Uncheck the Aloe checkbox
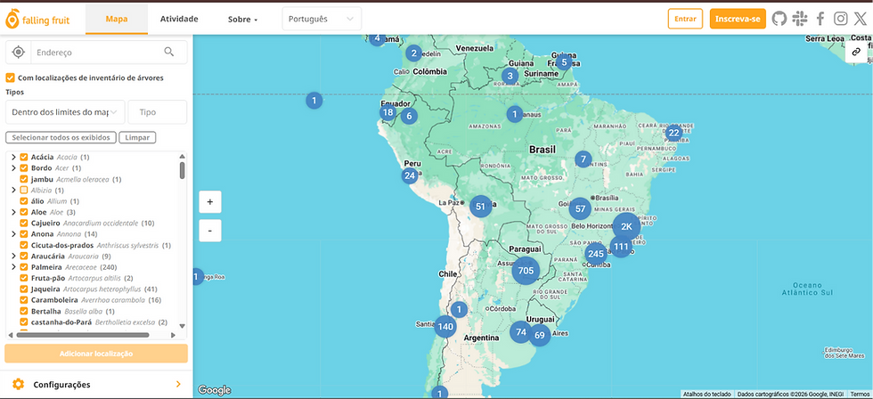Image resolution: width=873 pixels, height=399 pixels. (23, 212)
